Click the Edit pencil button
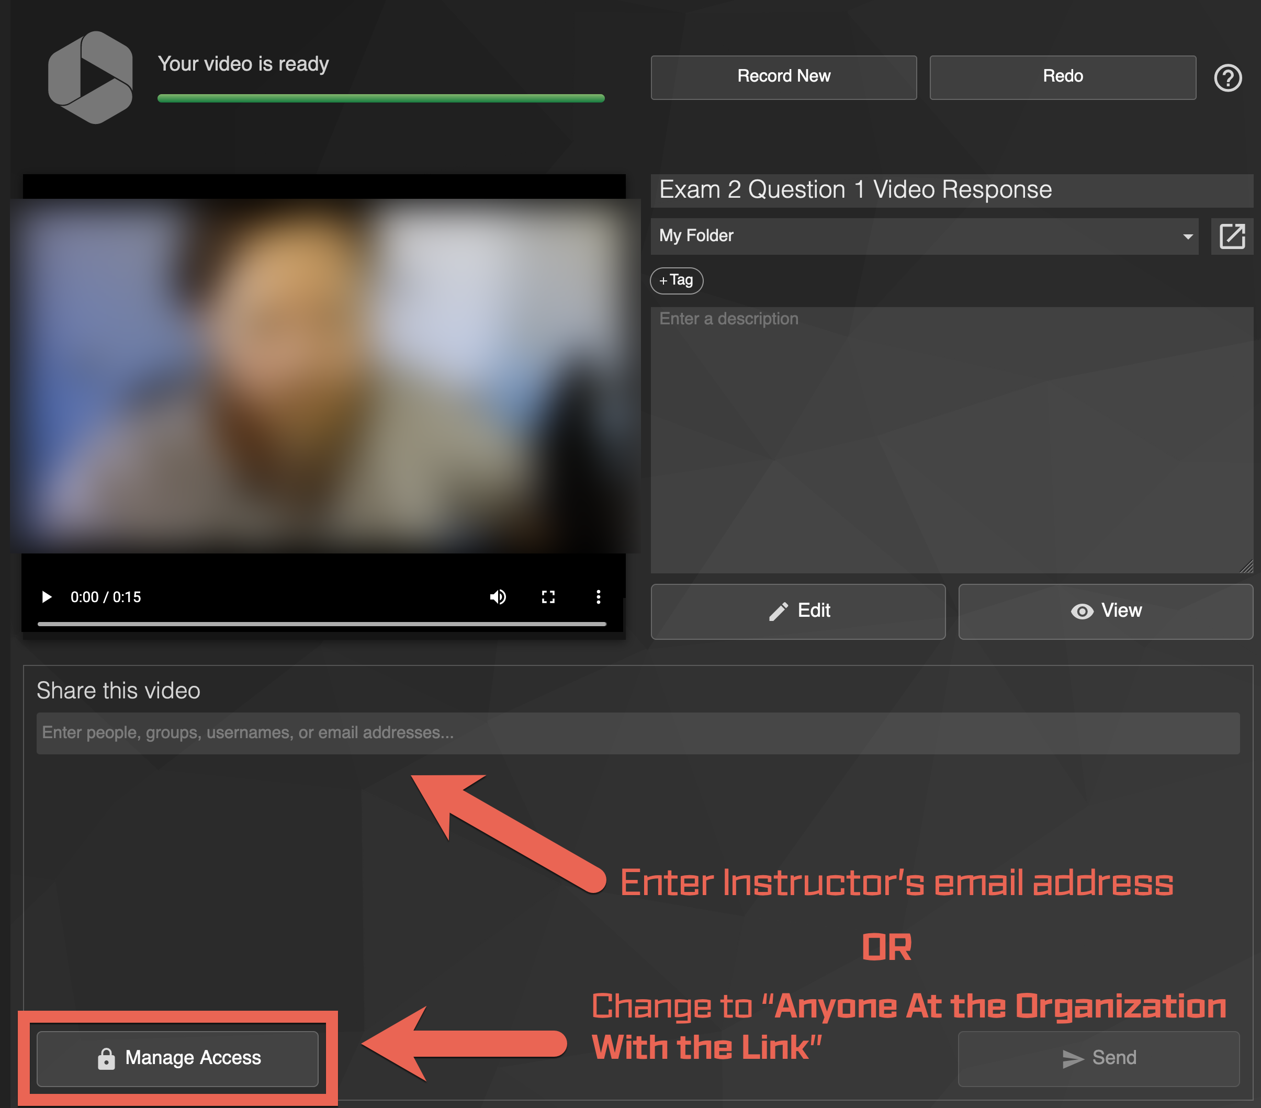1261x1108 pixels. coord(798,610)
